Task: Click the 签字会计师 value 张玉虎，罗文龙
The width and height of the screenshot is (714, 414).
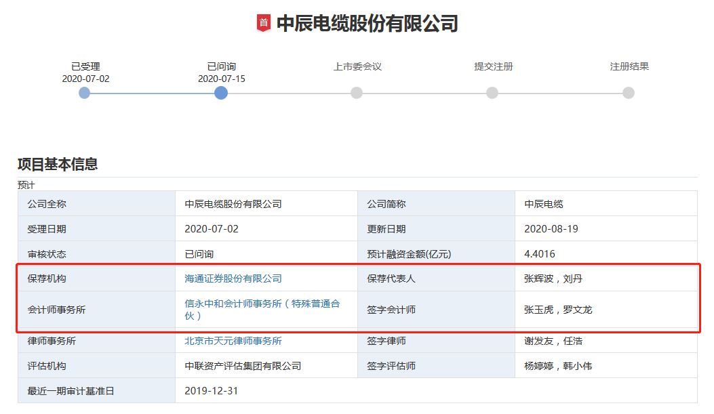Action: click(x=558, y=310)
